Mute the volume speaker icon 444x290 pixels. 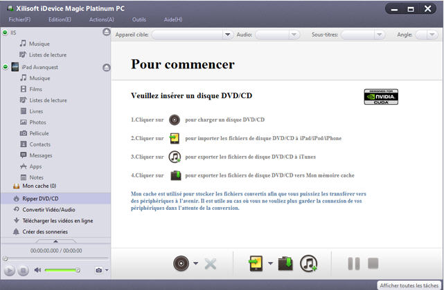coord(37,270)
